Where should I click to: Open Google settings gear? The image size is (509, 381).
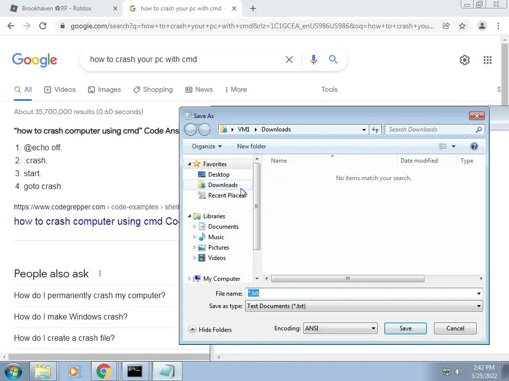[x=465, y=60]
